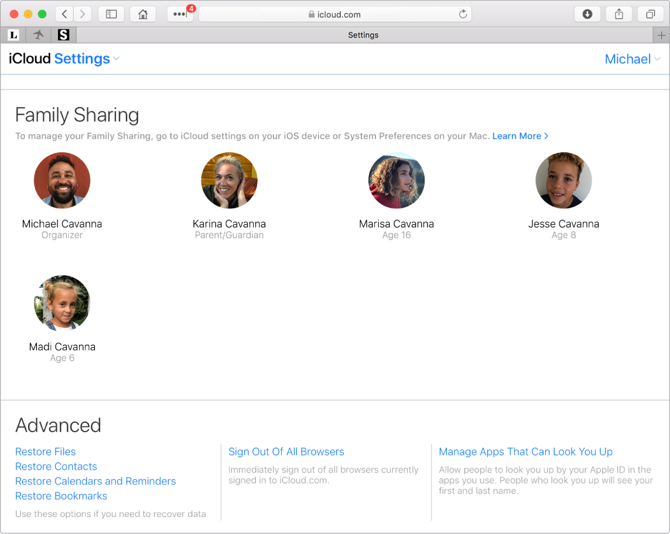Click the tab overview icon
Screen dimensions: 670x534
click(x=650, y=14)
